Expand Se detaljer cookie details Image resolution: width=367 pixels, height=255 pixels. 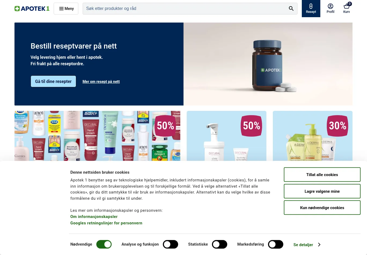pyautogui.click(x=303, y=245)
